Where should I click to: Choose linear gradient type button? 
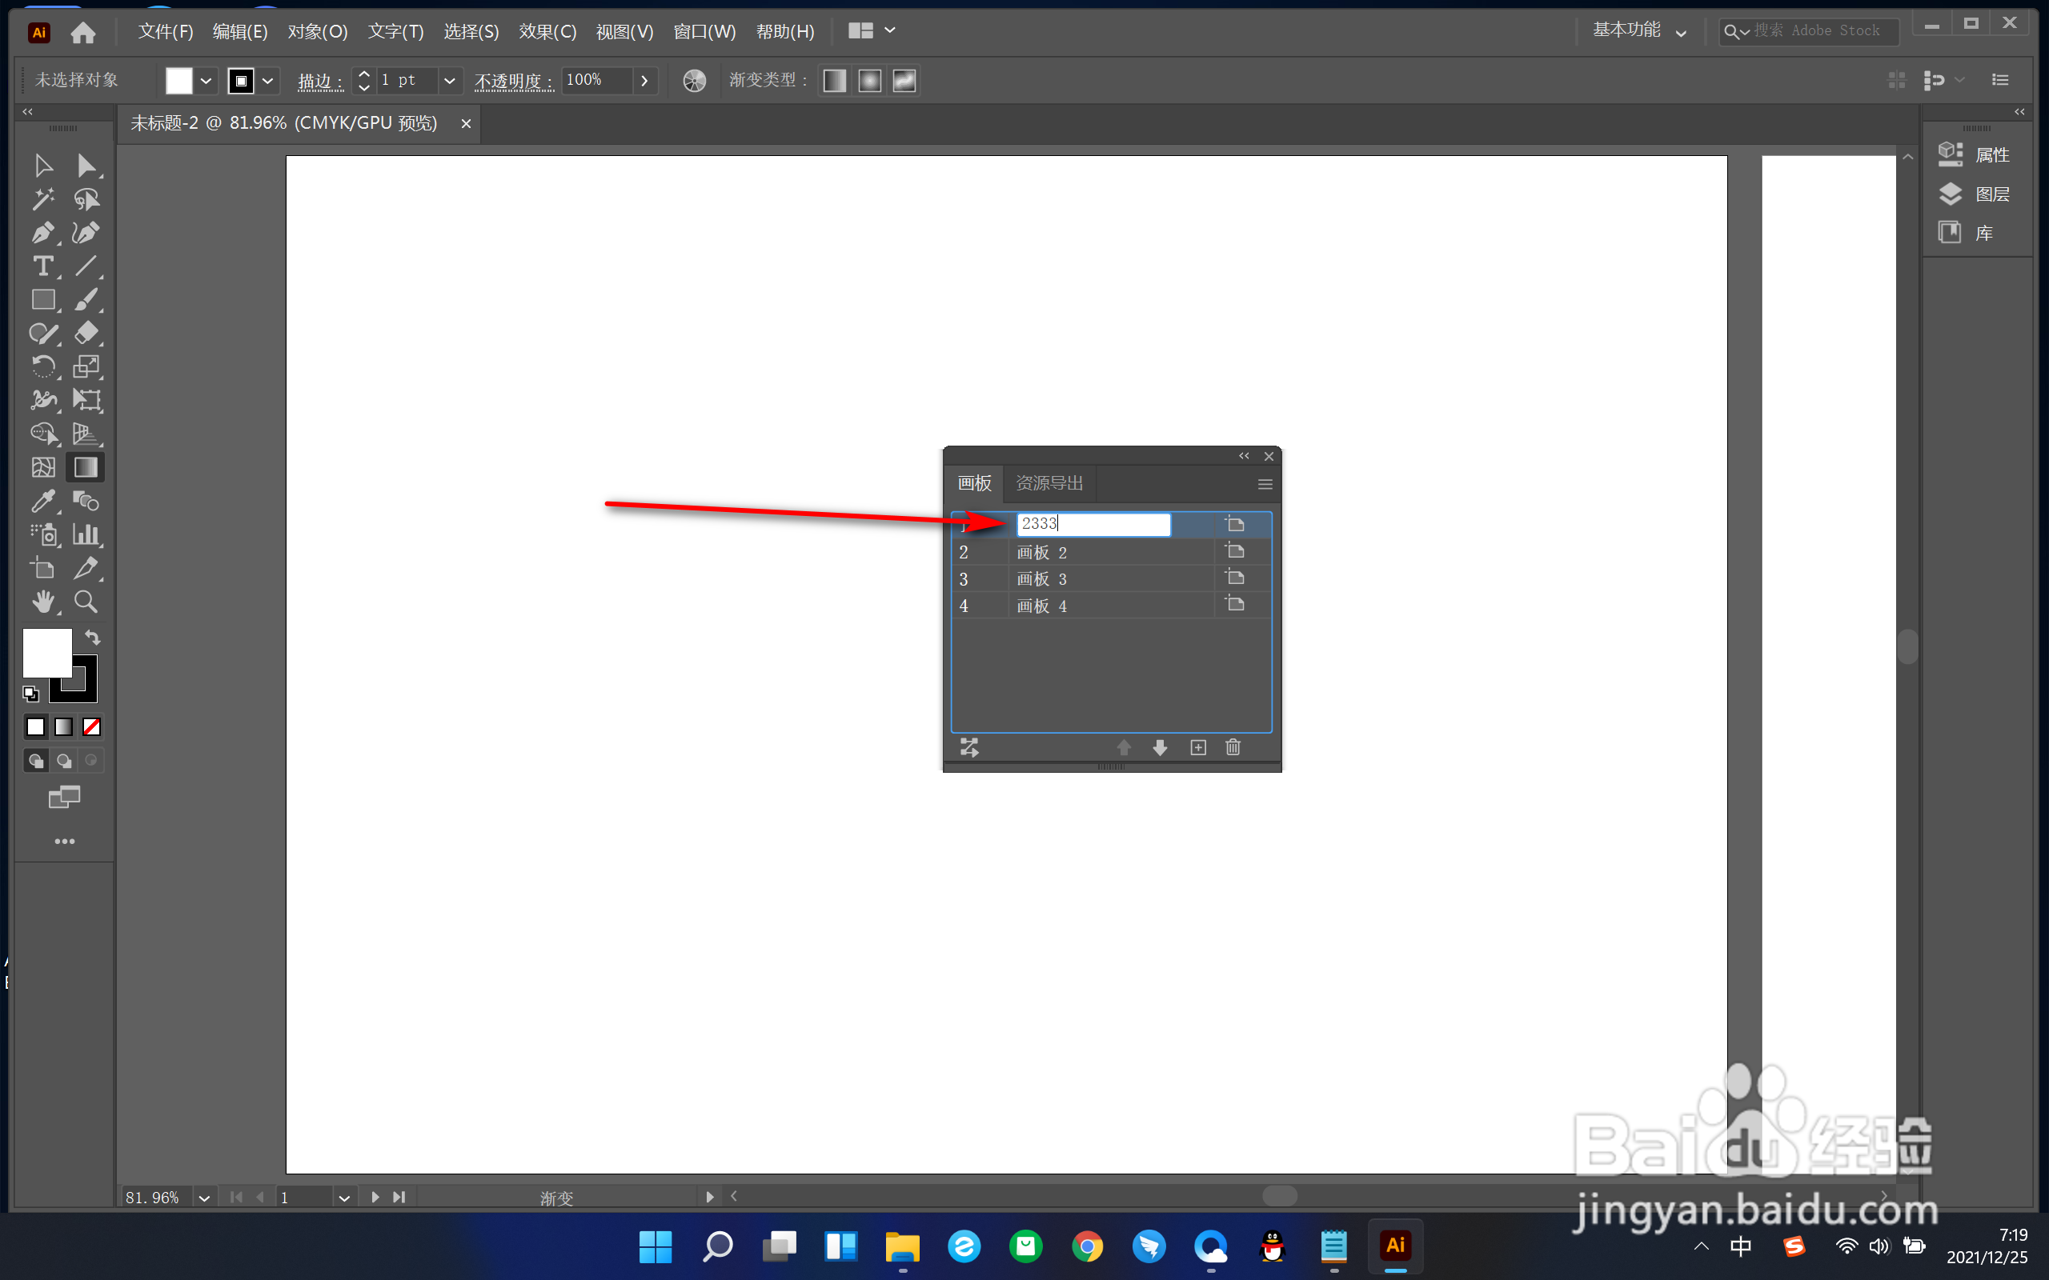835,81
